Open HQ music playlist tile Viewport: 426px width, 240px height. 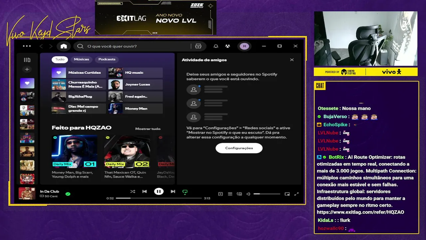tap(135, 73)
